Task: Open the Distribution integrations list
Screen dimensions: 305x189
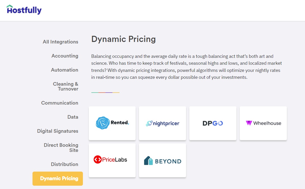Action: 64,164
